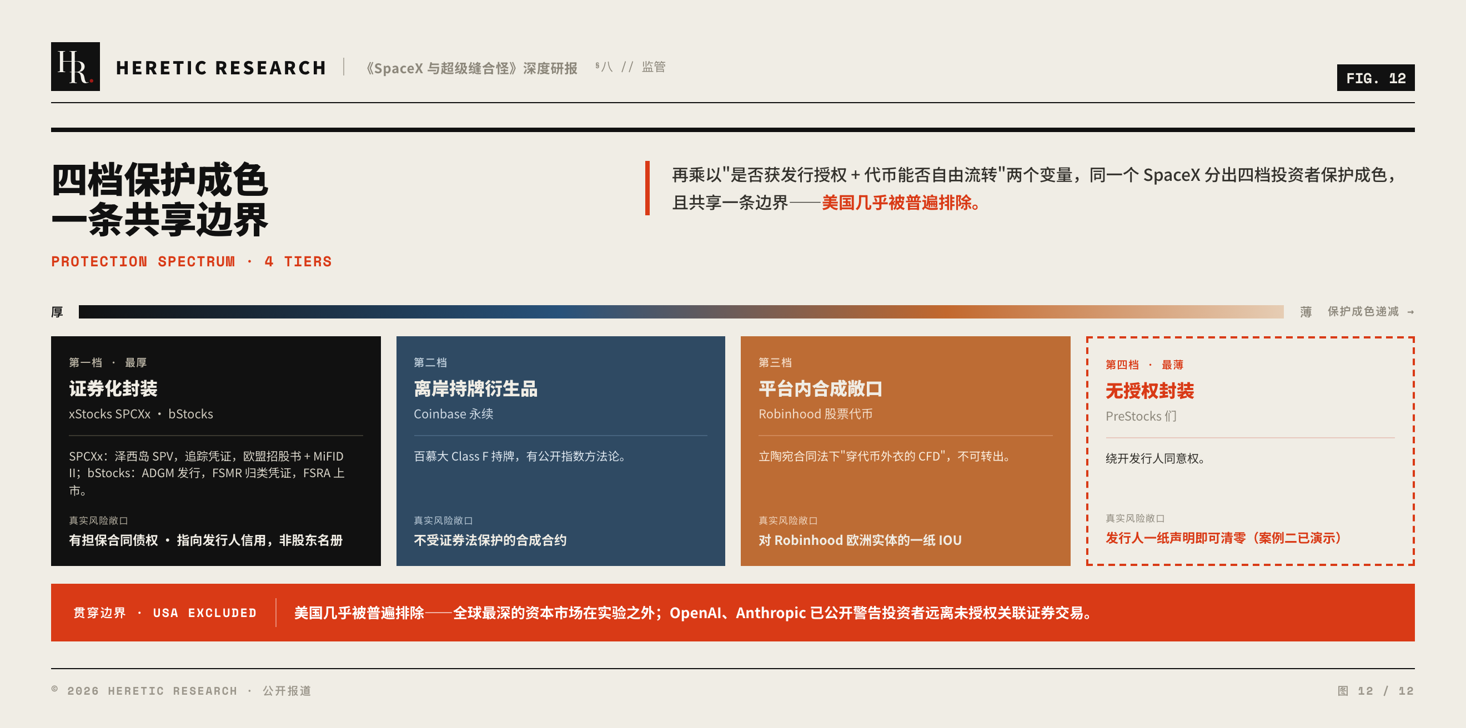Click the 立陶宛合同法下 CFD description
The height and width of the screenshot is (728, 1466).
coord(885,456)
